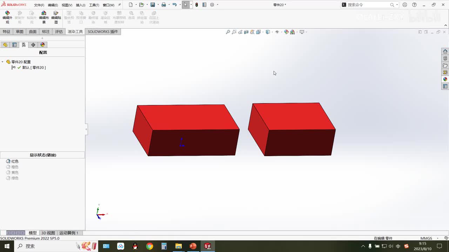Click Zoom to Fit in view toolbar
This screenshot has width=449, height=252.
click(228, 32)
